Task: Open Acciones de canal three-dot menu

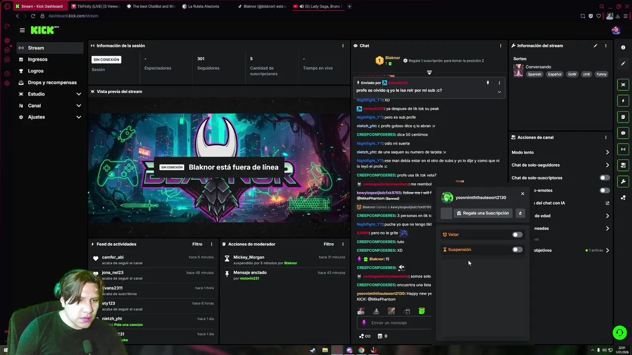Action: coord(606,138)
